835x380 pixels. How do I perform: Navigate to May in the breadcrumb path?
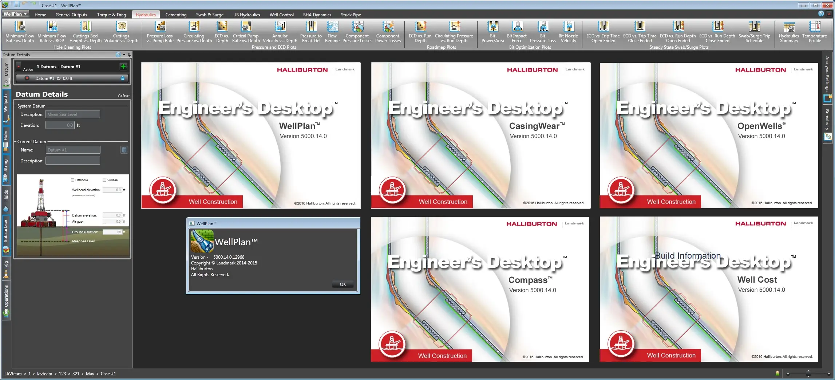coord(90,373)
